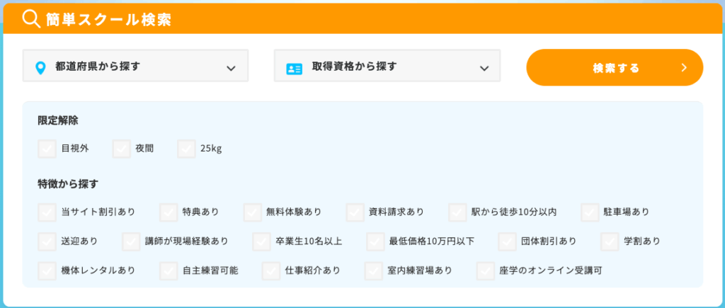Check the 室内練習場あり box
This screenshot has height=308, width=725.
374,270
